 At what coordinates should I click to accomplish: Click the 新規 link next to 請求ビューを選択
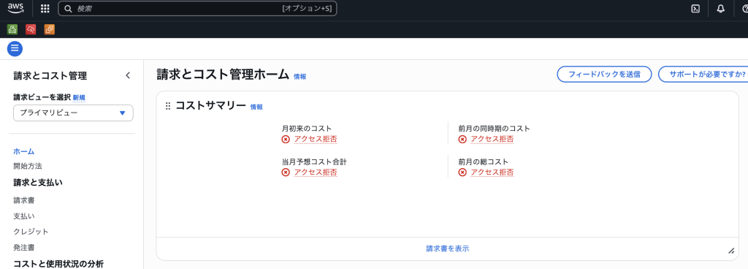coord(79,98)
